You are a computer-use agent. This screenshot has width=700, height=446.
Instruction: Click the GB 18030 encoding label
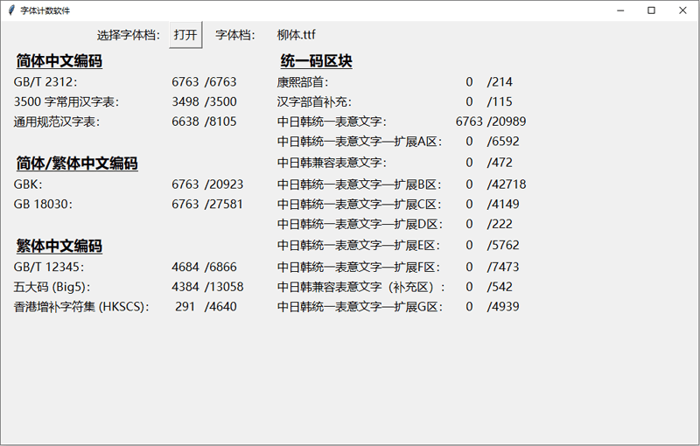point(43,204)
